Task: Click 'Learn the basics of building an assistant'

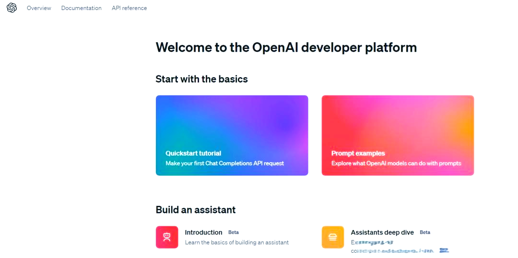Action: pos(237,243)
